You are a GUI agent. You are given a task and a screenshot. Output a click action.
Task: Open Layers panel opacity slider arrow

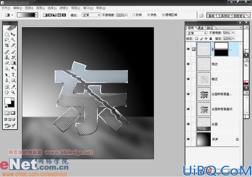tap(233, 33)
